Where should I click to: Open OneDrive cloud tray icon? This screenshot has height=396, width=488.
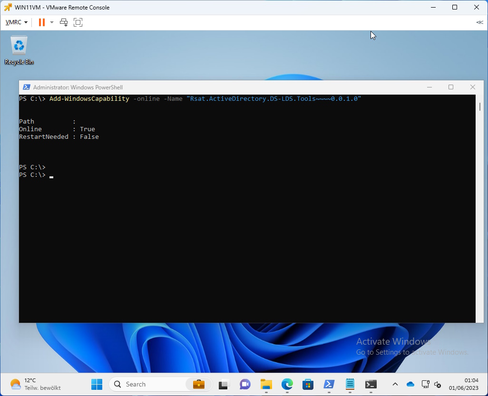410,385
